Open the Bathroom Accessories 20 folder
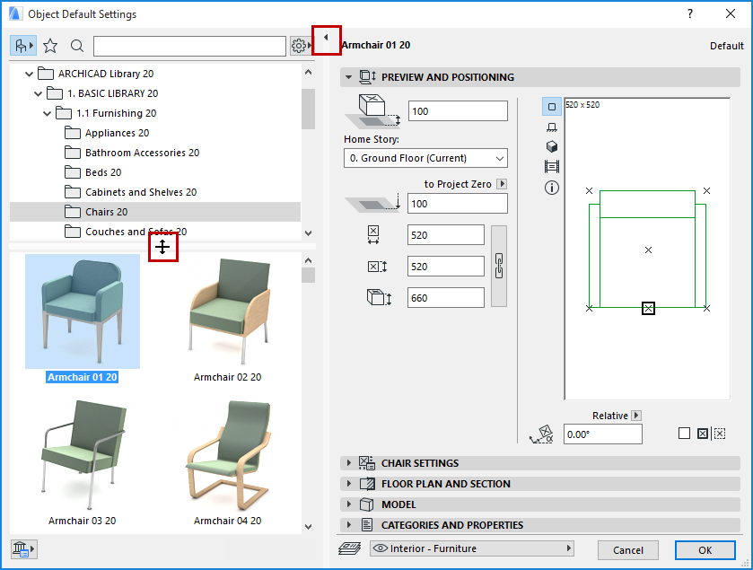This screenshot has height=570, width=753. 132,153
